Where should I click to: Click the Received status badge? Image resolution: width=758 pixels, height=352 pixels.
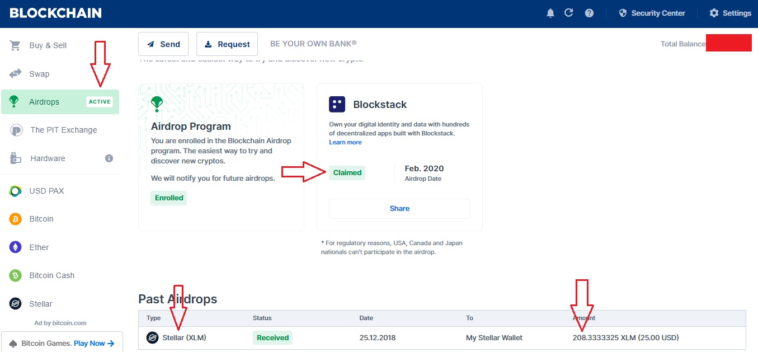click(272, 337)
